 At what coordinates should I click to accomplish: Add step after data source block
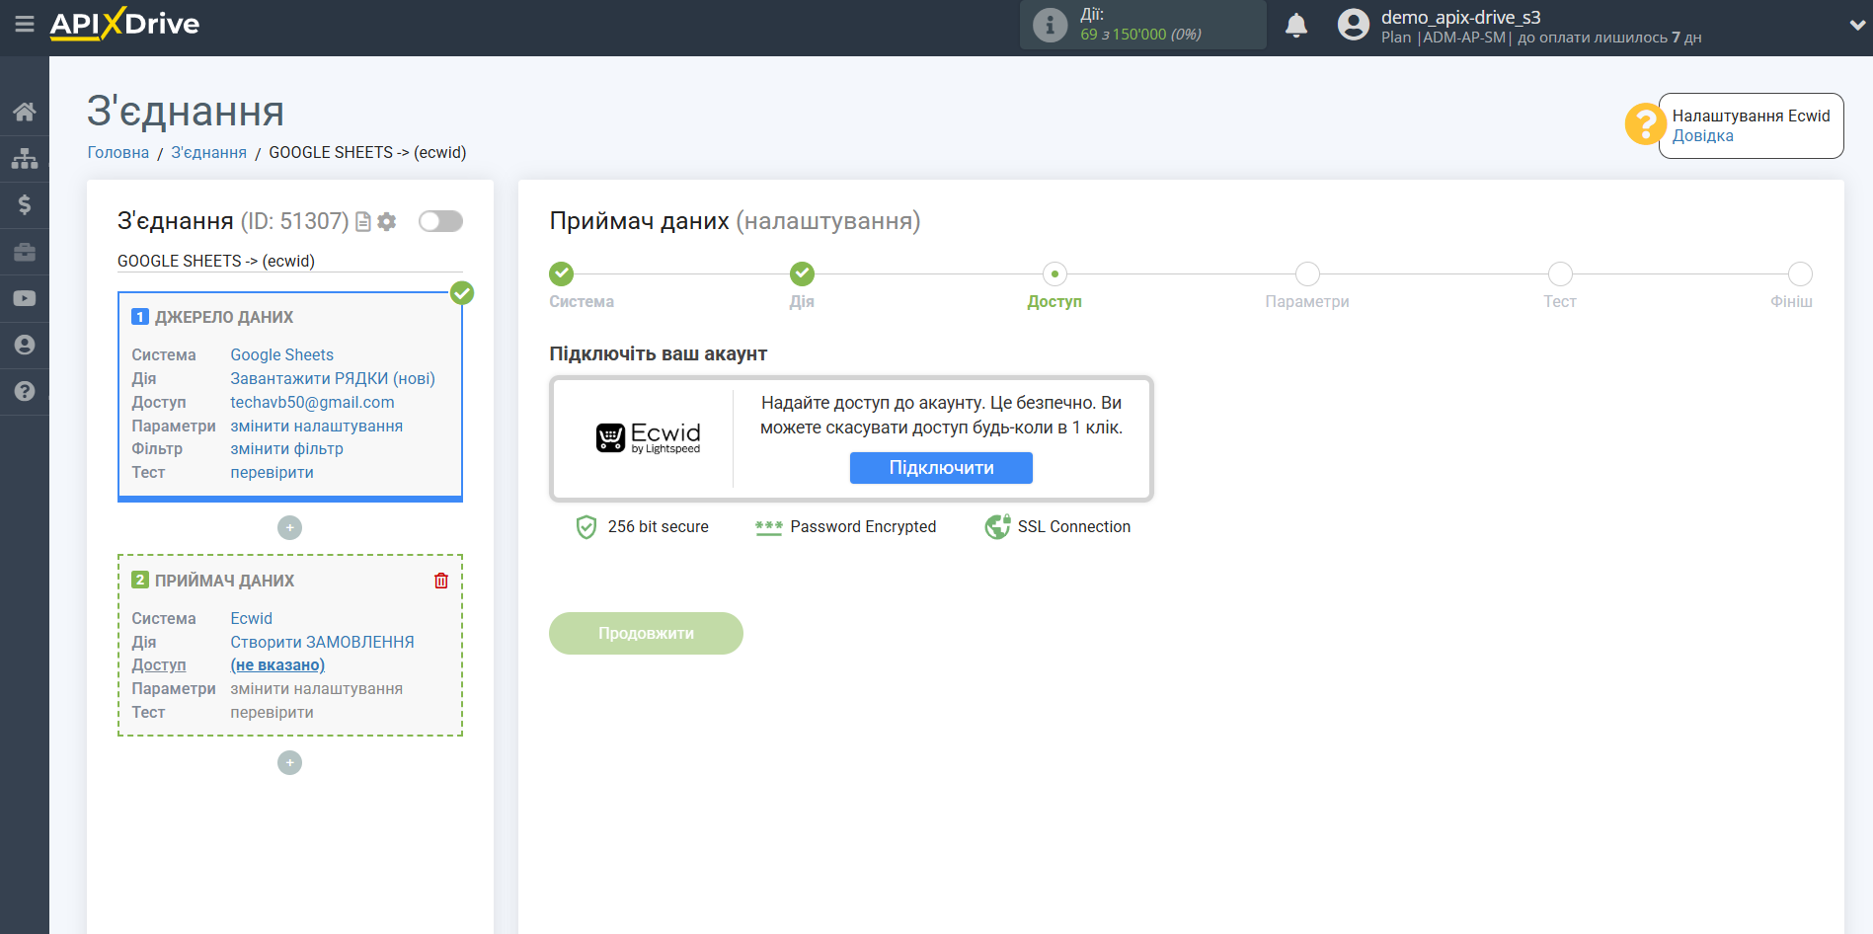(289, 528)
